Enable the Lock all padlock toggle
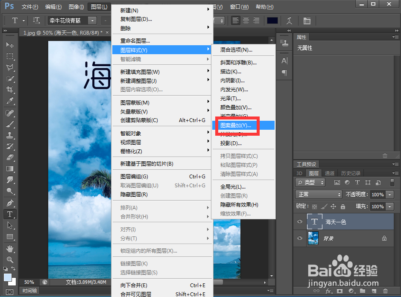This screenshot has width=401, height=297. coord(342,206)
